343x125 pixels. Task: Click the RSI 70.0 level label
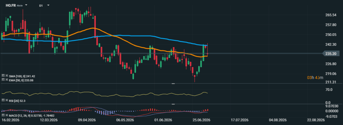tap(329, 89)
